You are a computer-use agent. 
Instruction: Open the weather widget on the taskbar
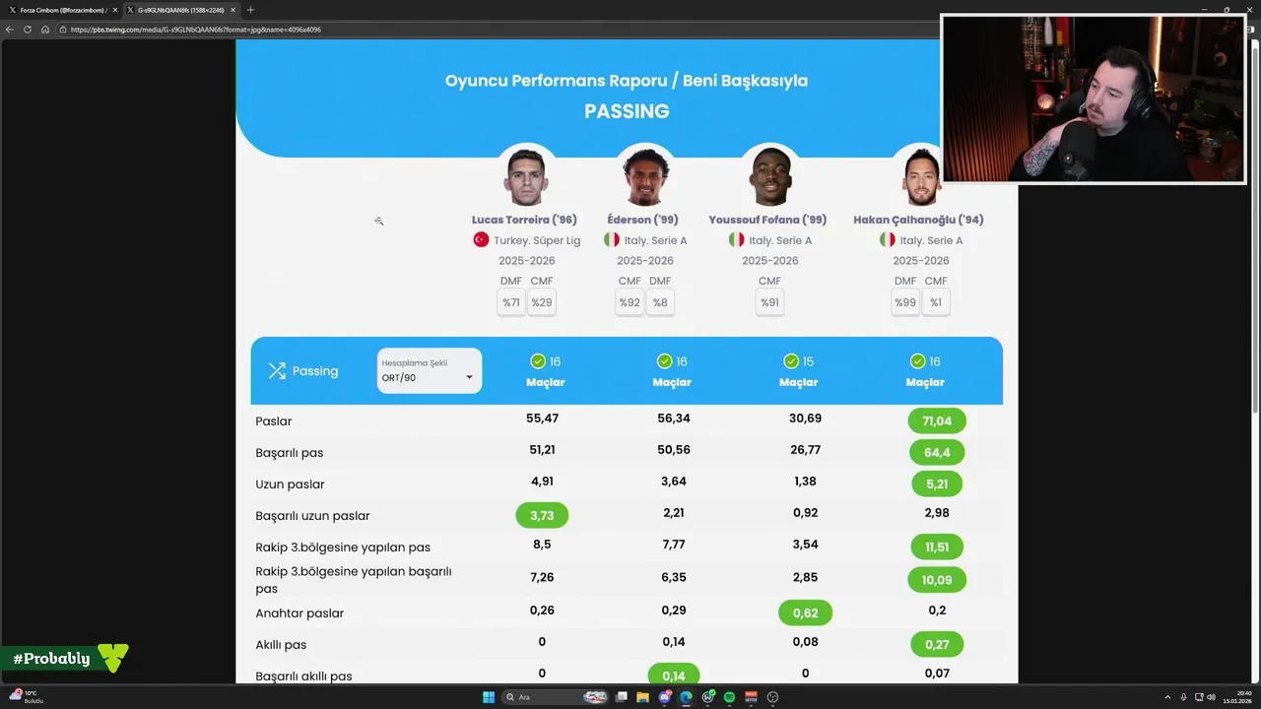(27, 696)
